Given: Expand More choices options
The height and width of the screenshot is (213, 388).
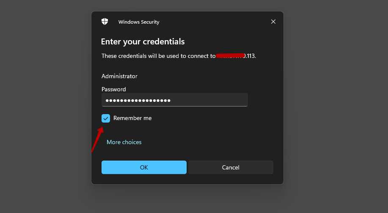Looking at the screenshot, I should 124,142.
